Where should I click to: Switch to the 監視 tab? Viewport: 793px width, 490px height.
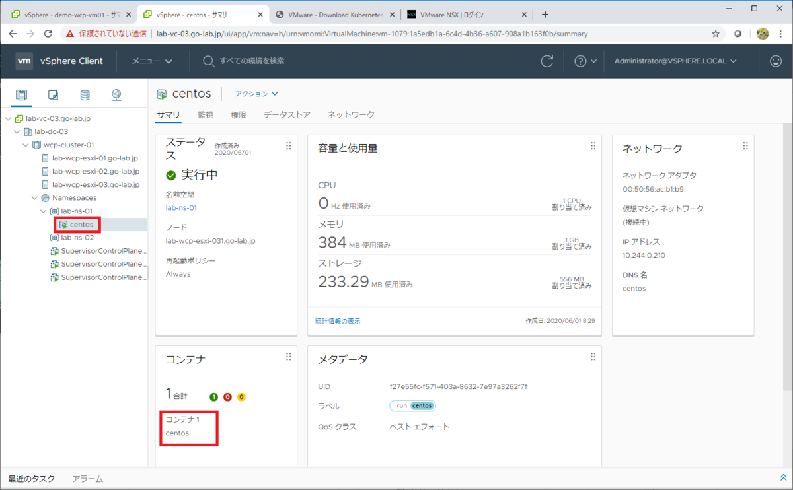click(x=205, y=114)
